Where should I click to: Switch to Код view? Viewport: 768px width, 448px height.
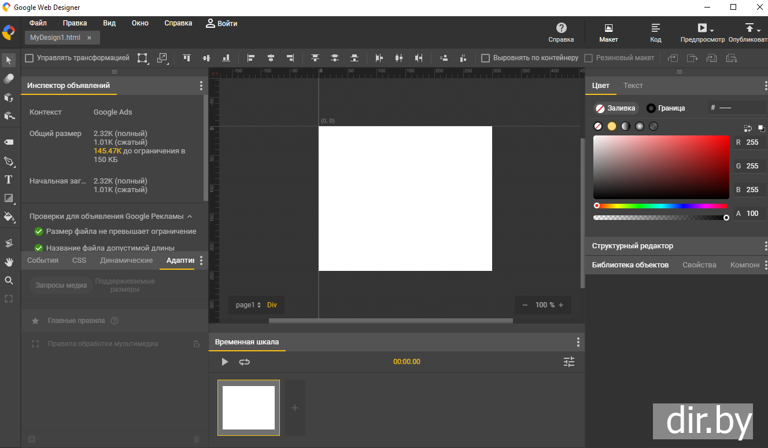[x=655, y=32]
